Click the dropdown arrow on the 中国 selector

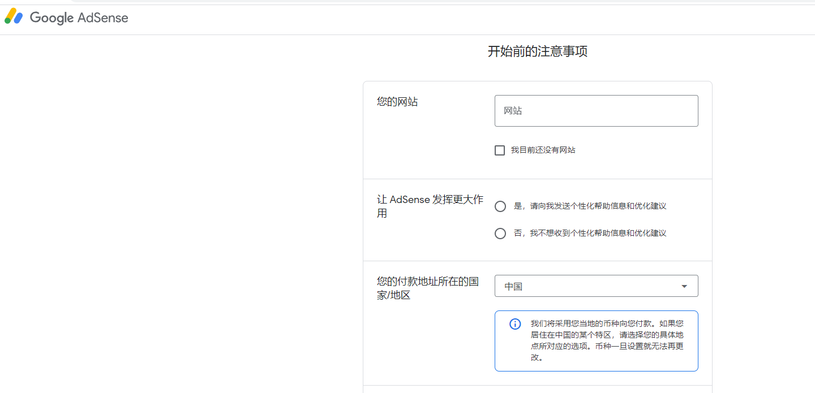pyautogui.click(x=683, y=286)
